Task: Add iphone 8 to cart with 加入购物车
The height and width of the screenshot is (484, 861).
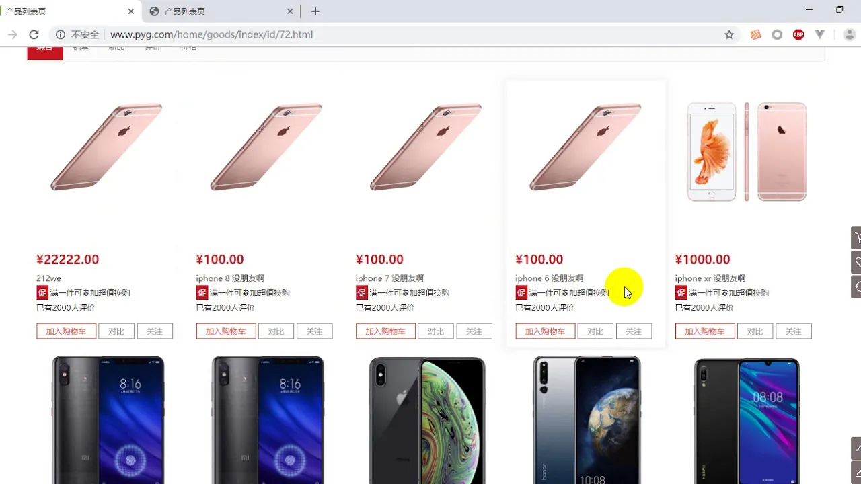Action: pos(226,331)
